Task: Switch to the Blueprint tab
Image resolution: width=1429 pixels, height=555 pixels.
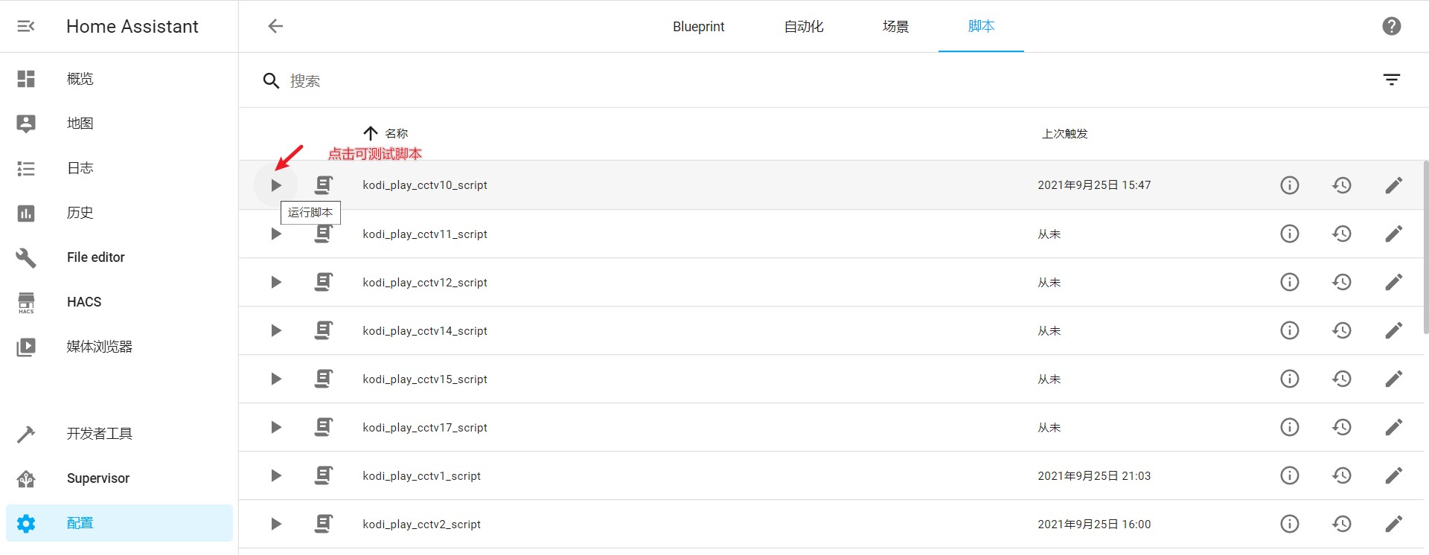Action: (x=698, y=27)
